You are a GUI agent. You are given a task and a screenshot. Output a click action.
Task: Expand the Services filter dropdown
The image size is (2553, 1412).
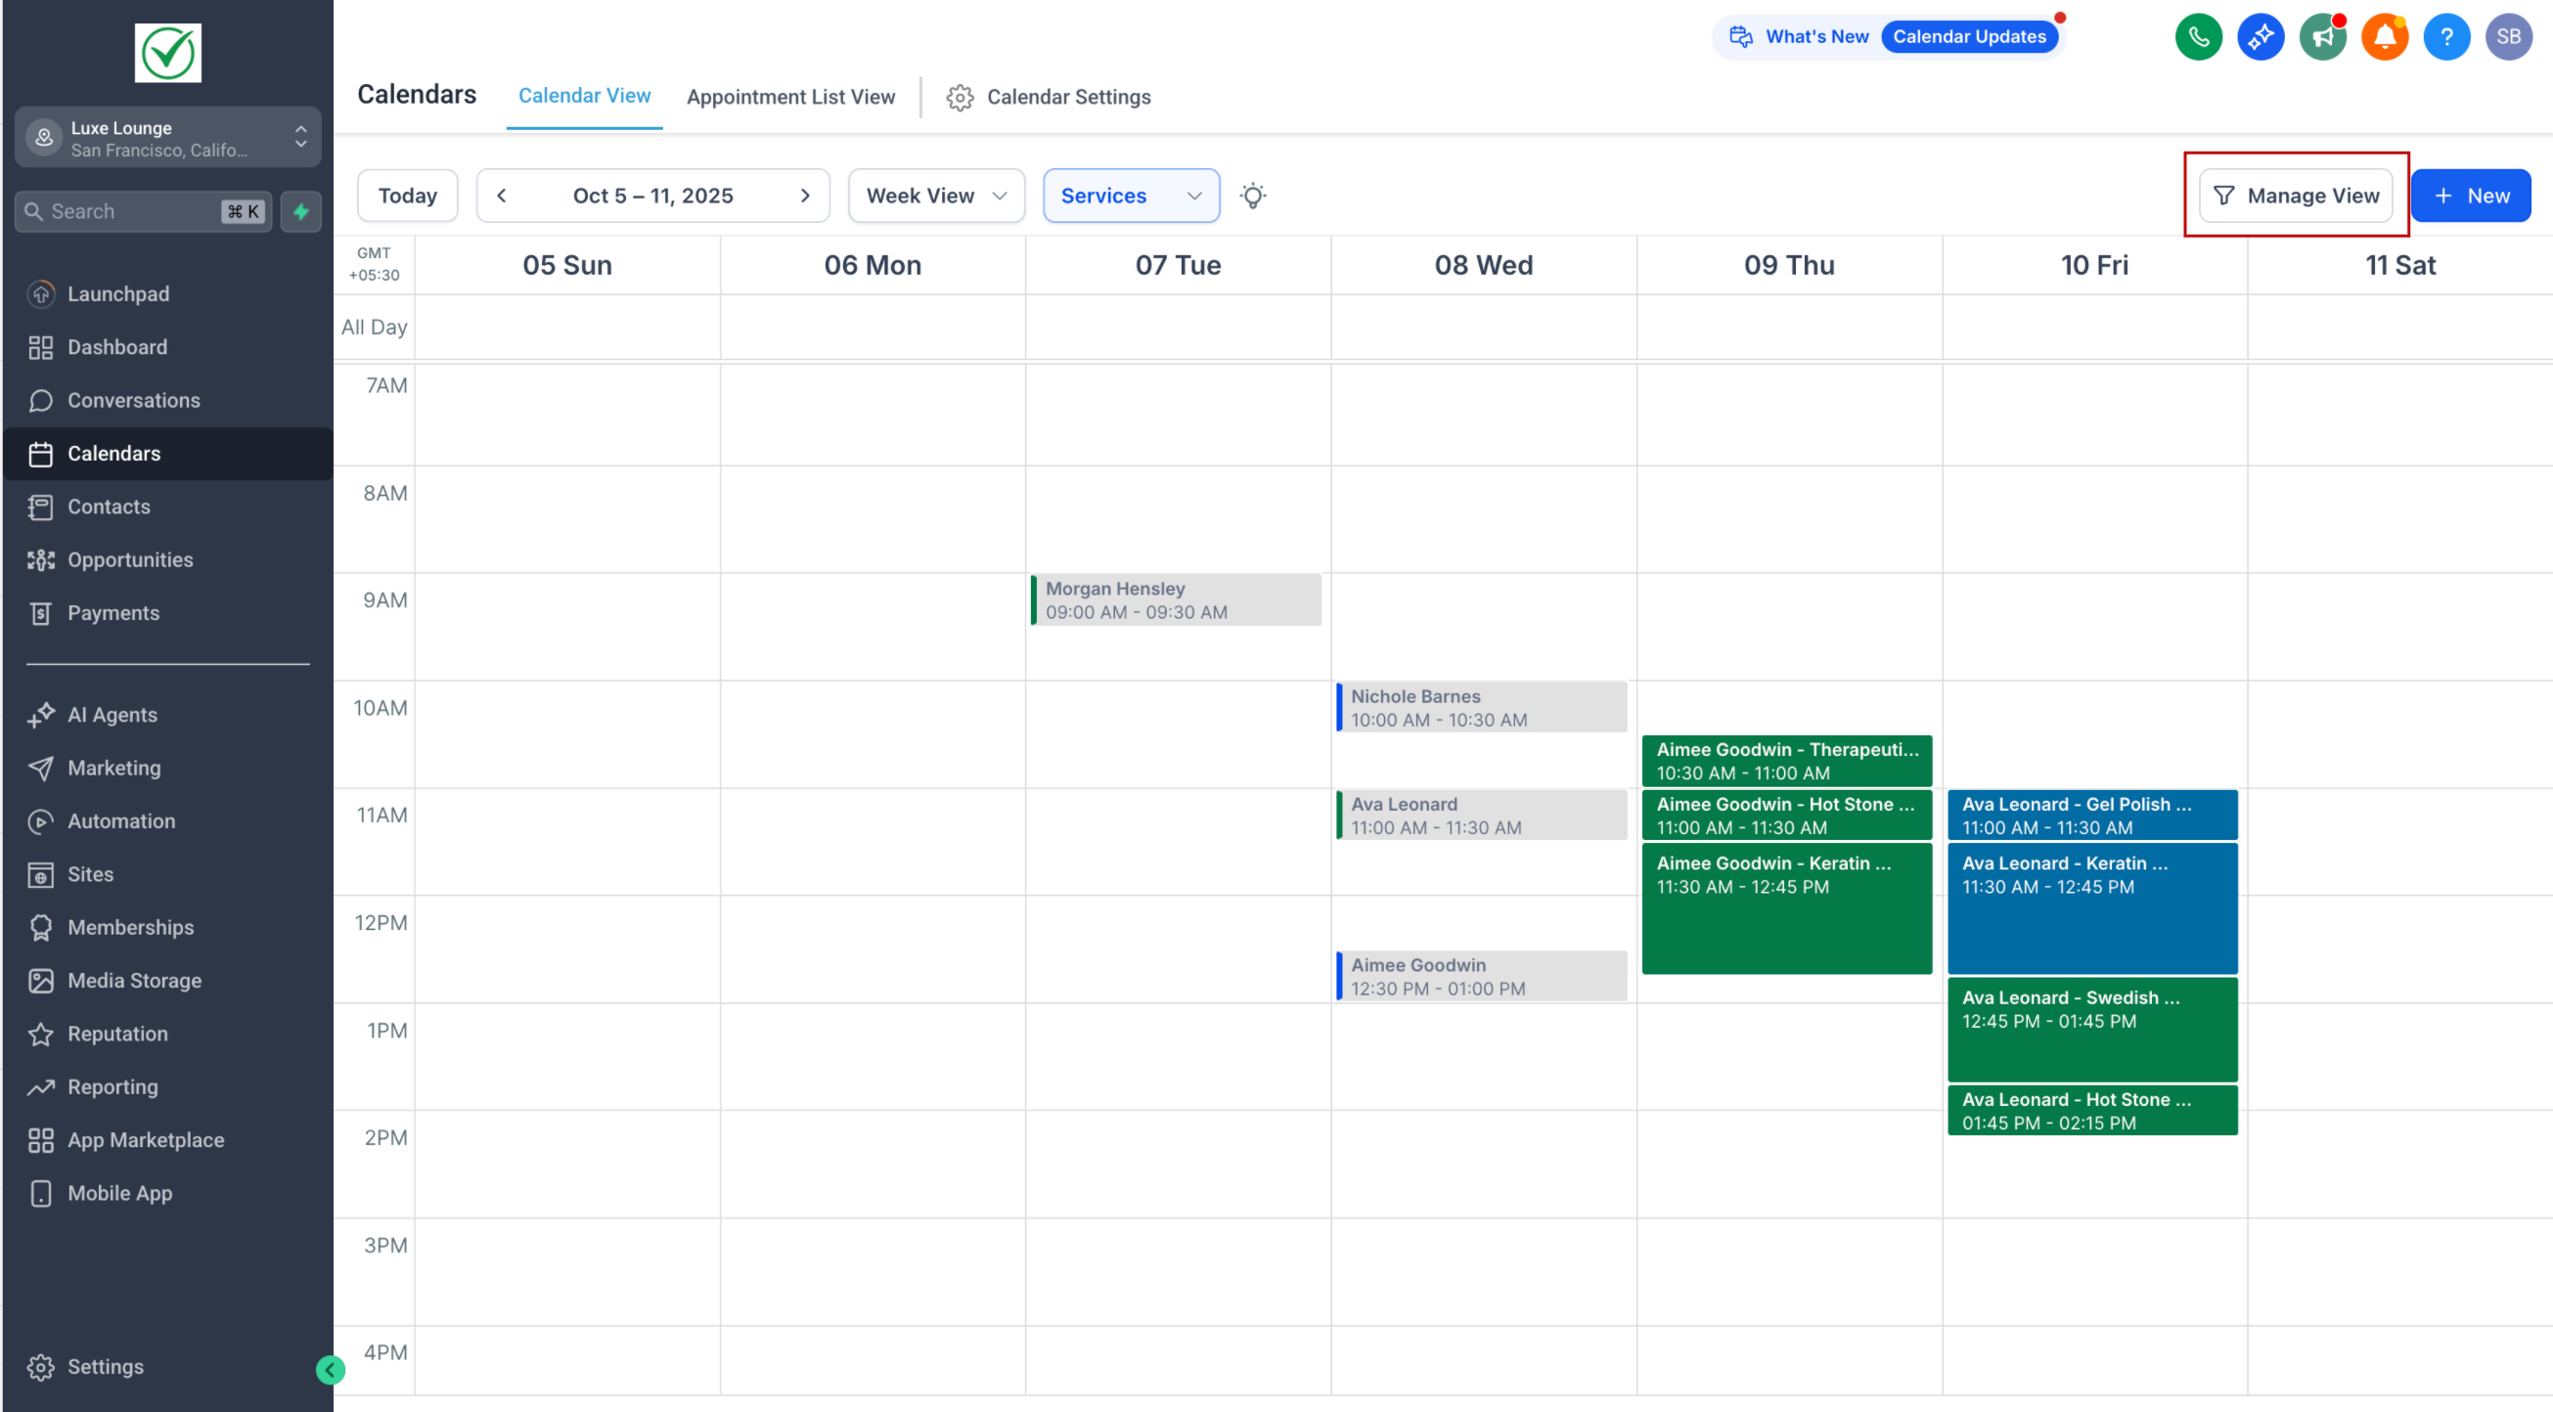tap(1130, 196)
